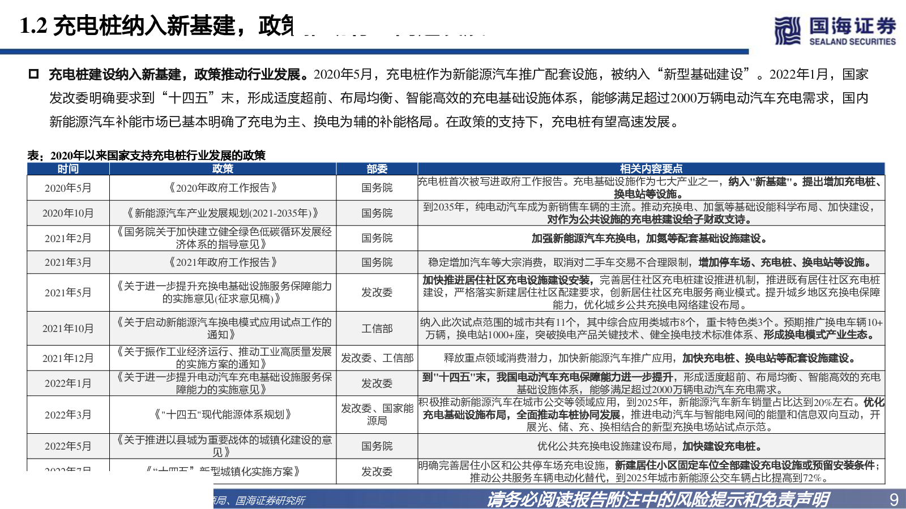
Task: Click '加强新能源汽车充换电，加氢等配套基础设施建设。' cell
Action: (x=651, y=238)
